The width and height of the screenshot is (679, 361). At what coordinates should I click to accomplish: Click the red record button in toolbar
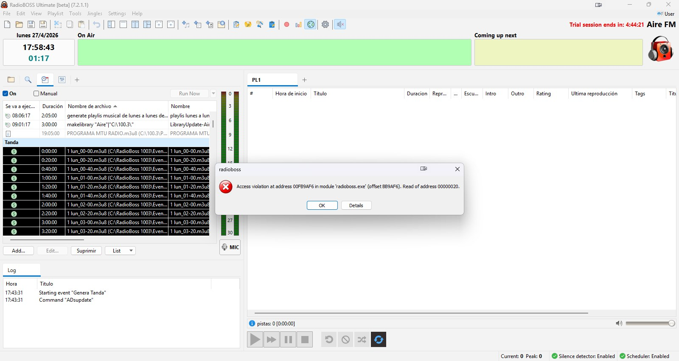point(286,25)
